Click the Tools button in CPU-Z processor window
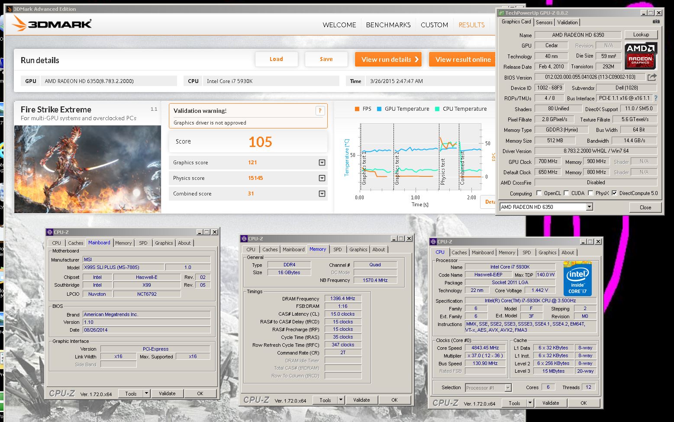Viewport: 674px width, 422px height. click(x=514, y=403)
